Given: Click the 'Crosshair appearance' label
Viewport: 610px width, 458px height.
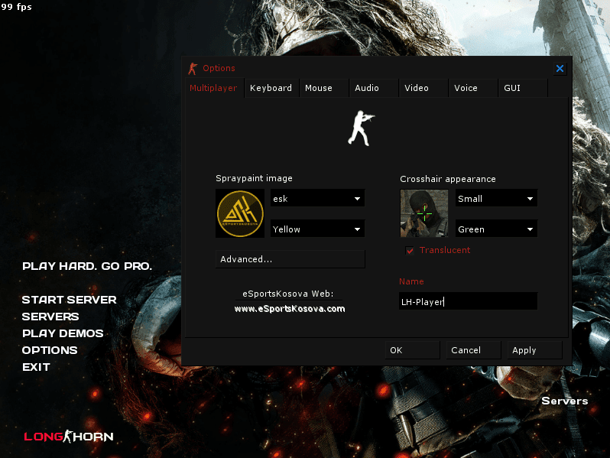Looking at the screenshot, I should (448, 179).
